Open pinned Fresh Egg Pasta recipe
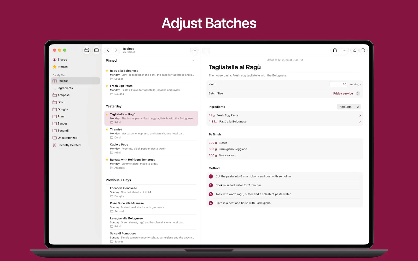418x261 pixels. tap(151, 90)
